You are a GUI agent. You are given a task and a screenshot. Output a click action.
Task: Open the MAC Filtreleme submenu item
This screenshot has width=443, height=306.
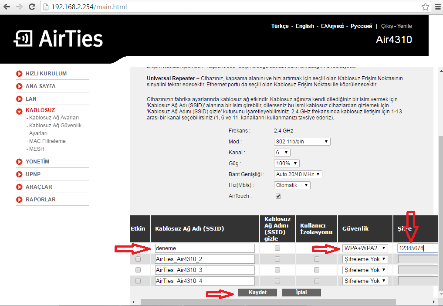[47, 141]
